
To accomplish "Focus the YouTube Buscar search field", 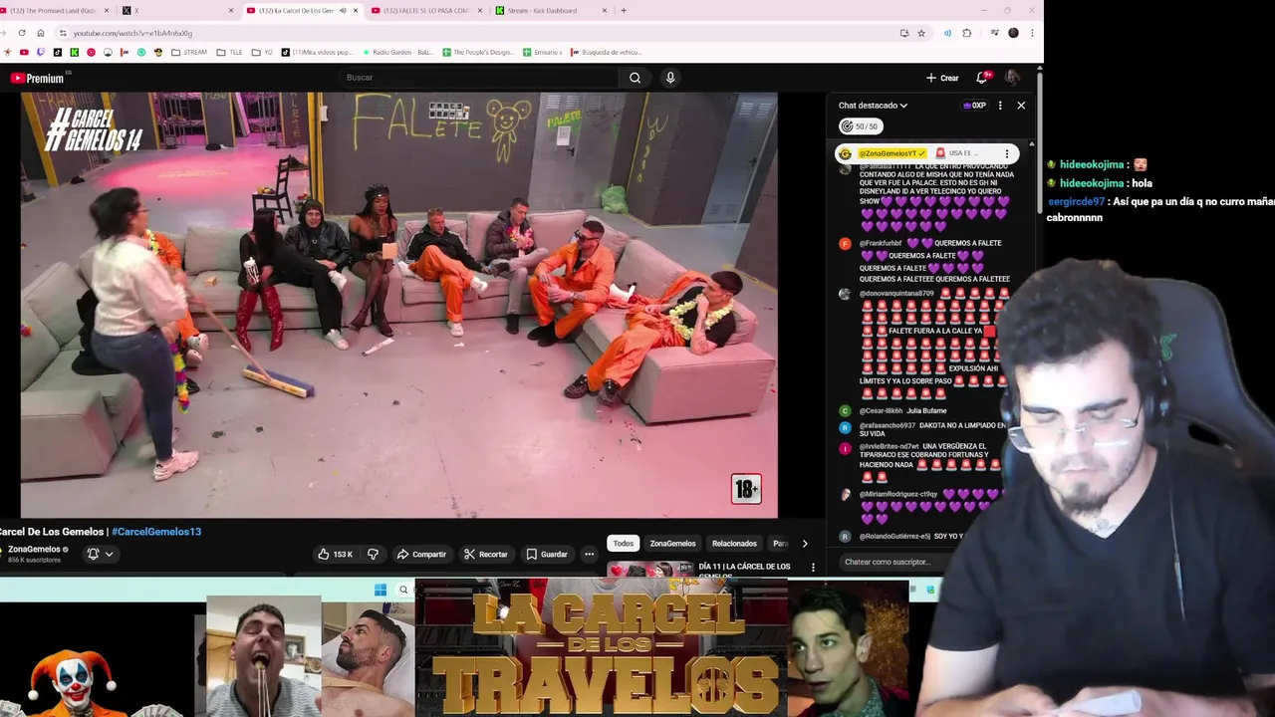I will (478, 78).
